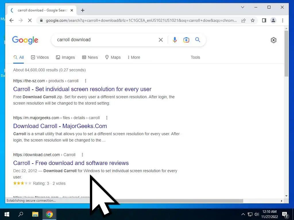Switch to the Images tab

(x=65, y=57)
